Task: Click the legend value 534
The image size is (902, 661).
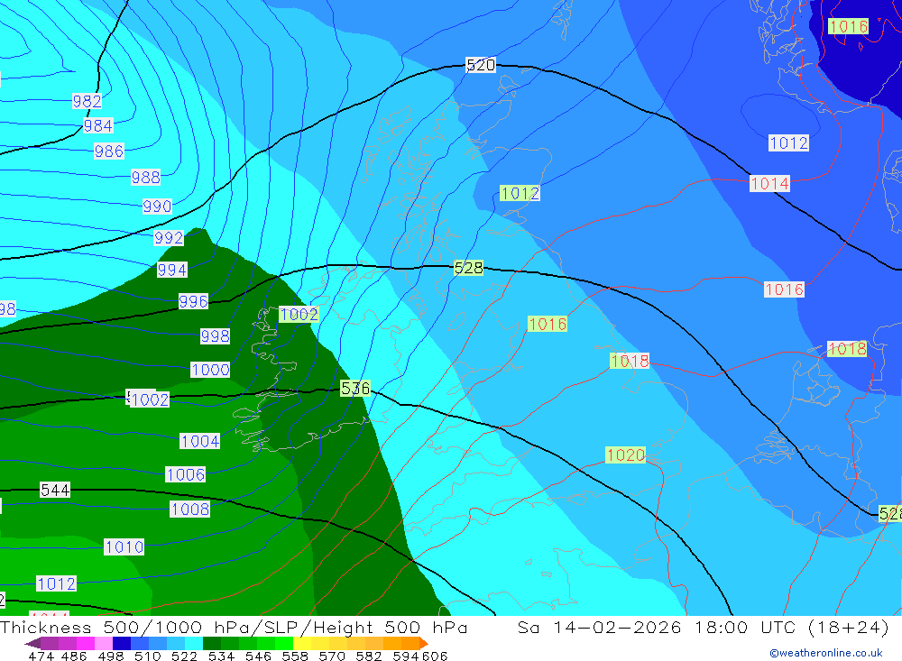Action: point(222,656)
